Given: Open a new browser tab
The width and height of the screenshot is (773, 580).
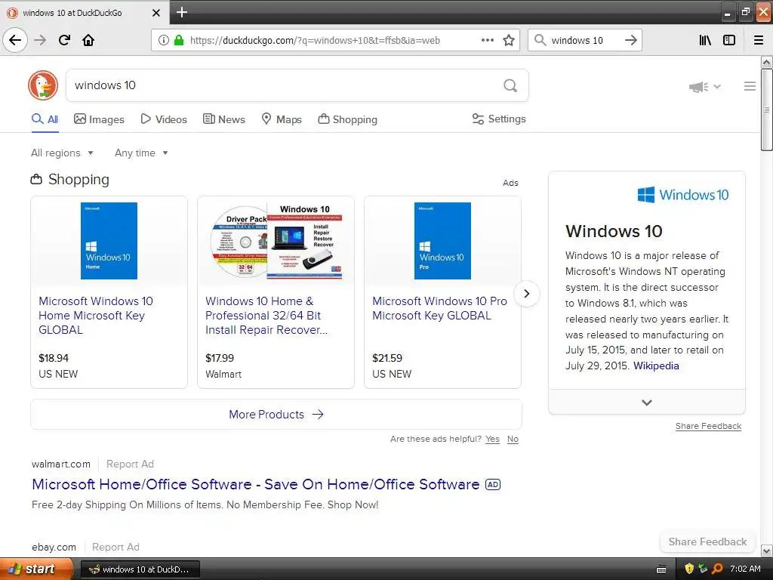Looking at the screenshot, I should 182,12.
